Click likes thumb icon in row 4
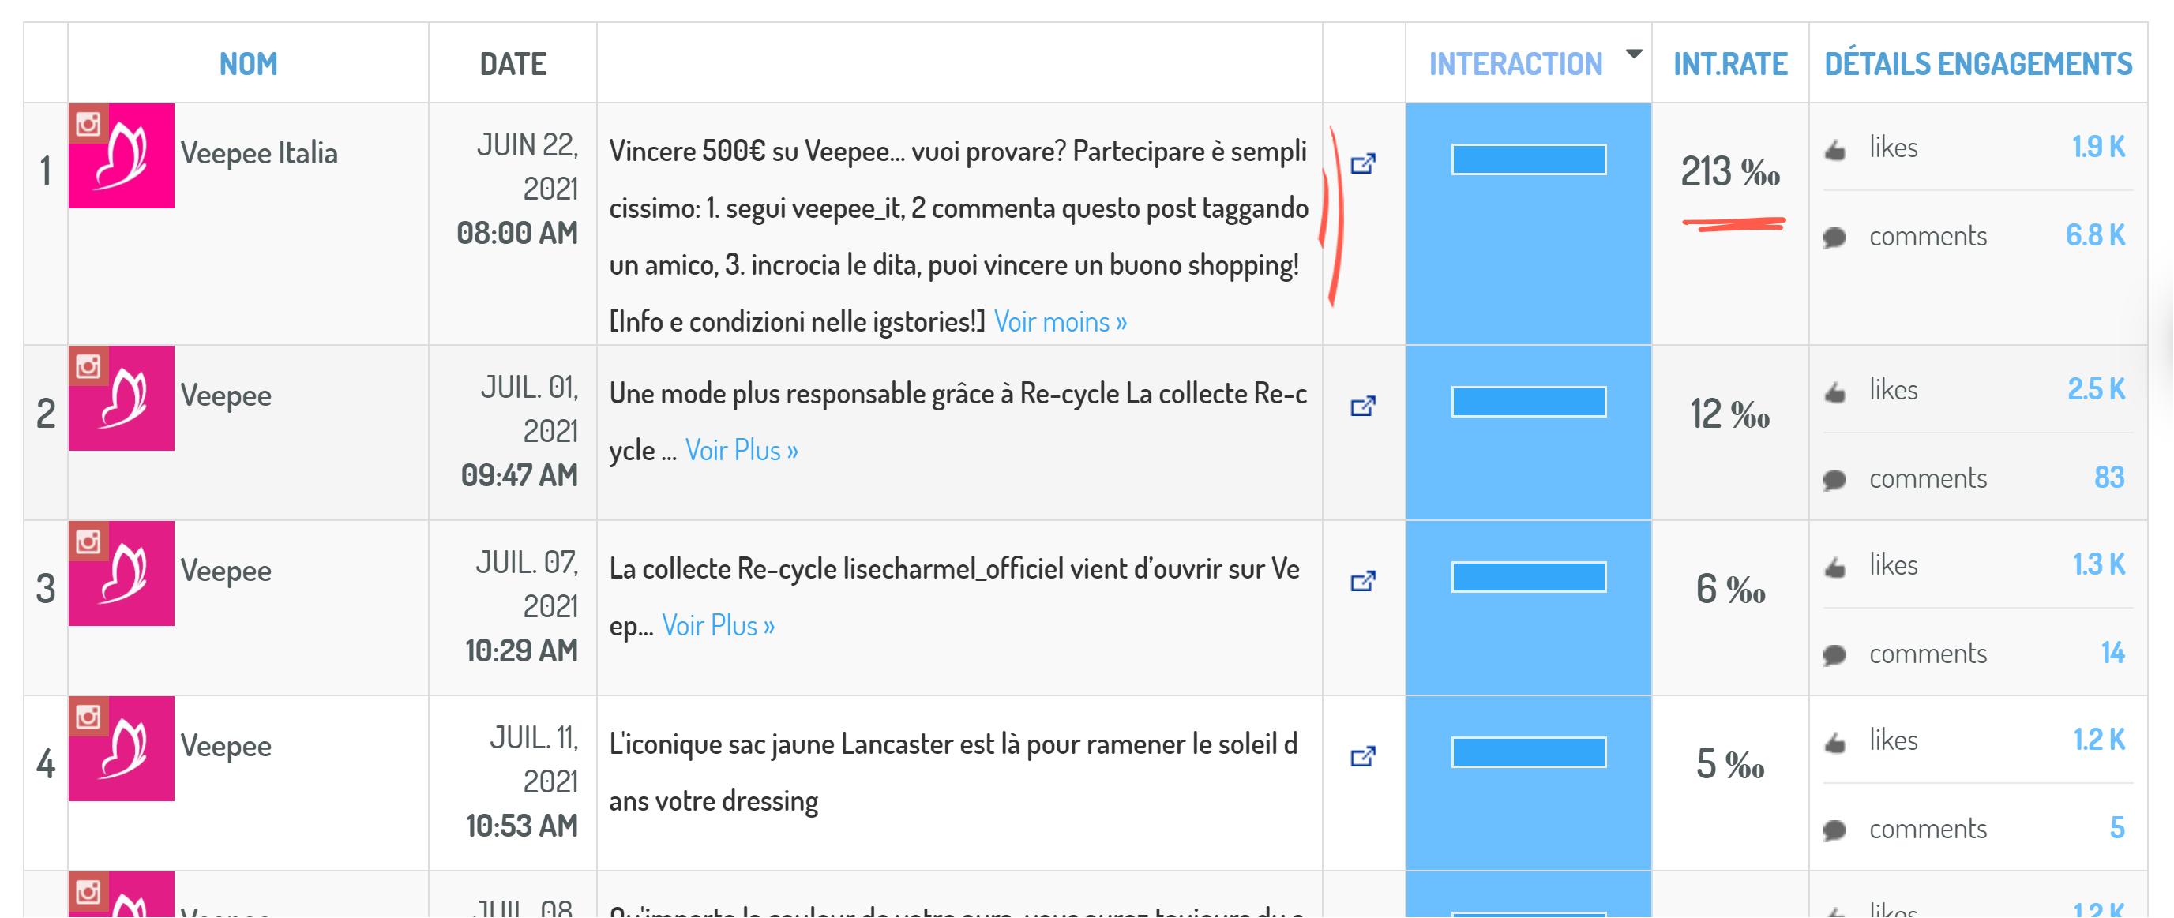Image resolution: width=2174 pixels, height=918 pixels. [x=1834, y=744]
